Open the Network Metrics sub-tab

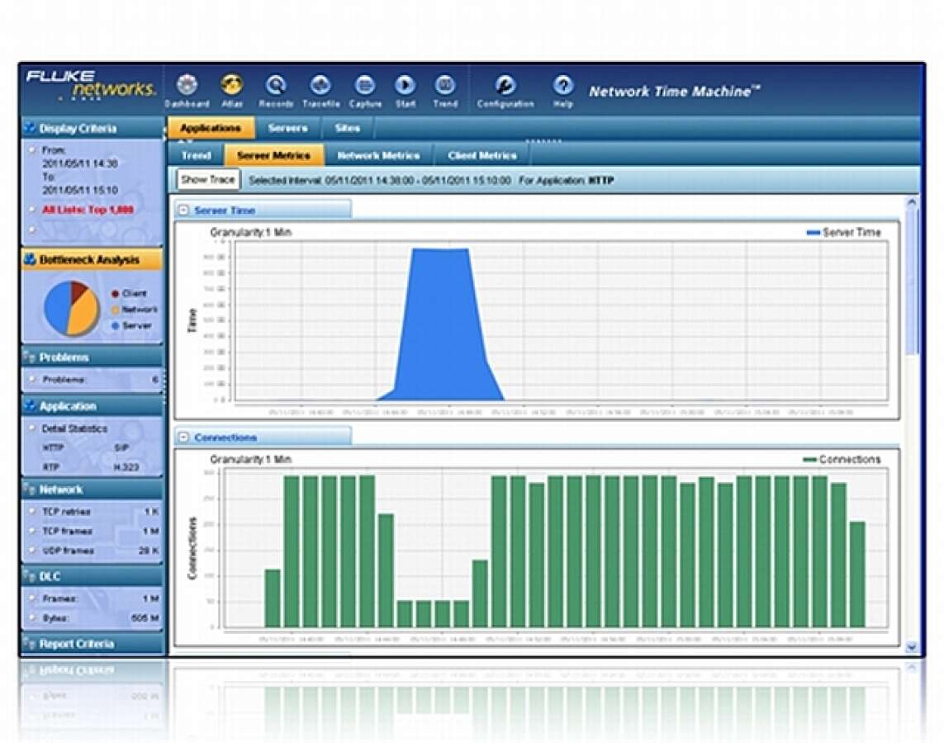tap(379, 155)
